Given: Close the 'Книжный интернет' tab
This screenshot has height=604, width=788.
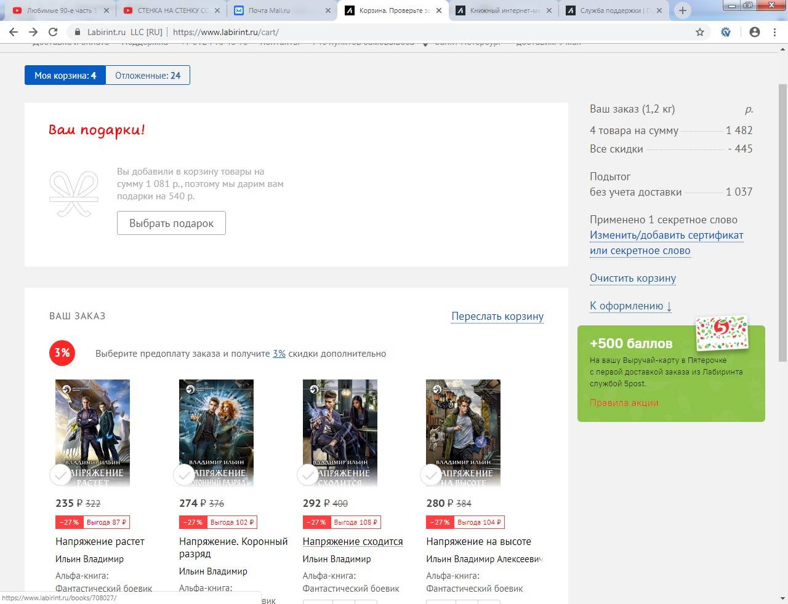Looking at the screenshot, I should pyautogui.click(x=549, y=10).
